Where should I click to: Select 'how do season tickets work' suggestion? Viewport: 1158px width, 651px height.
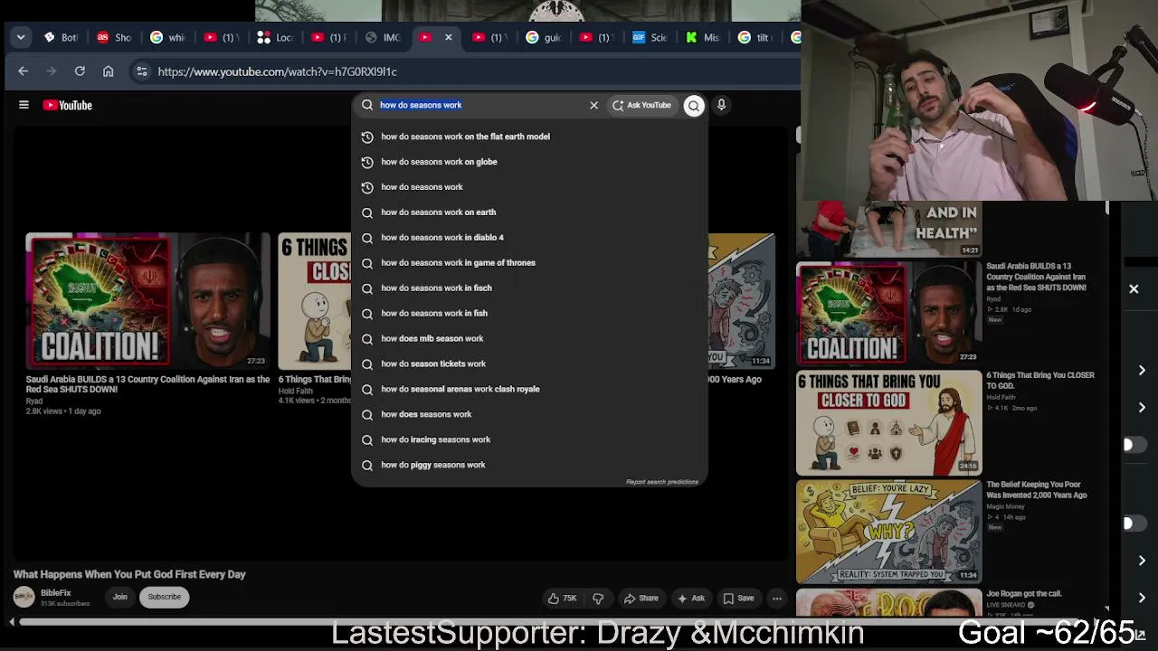click(529, 364)
